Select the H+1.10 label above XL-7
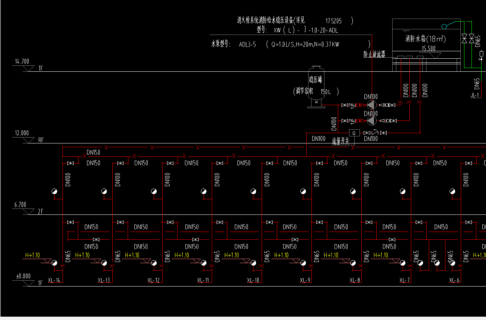 click(x=380, y=255)
